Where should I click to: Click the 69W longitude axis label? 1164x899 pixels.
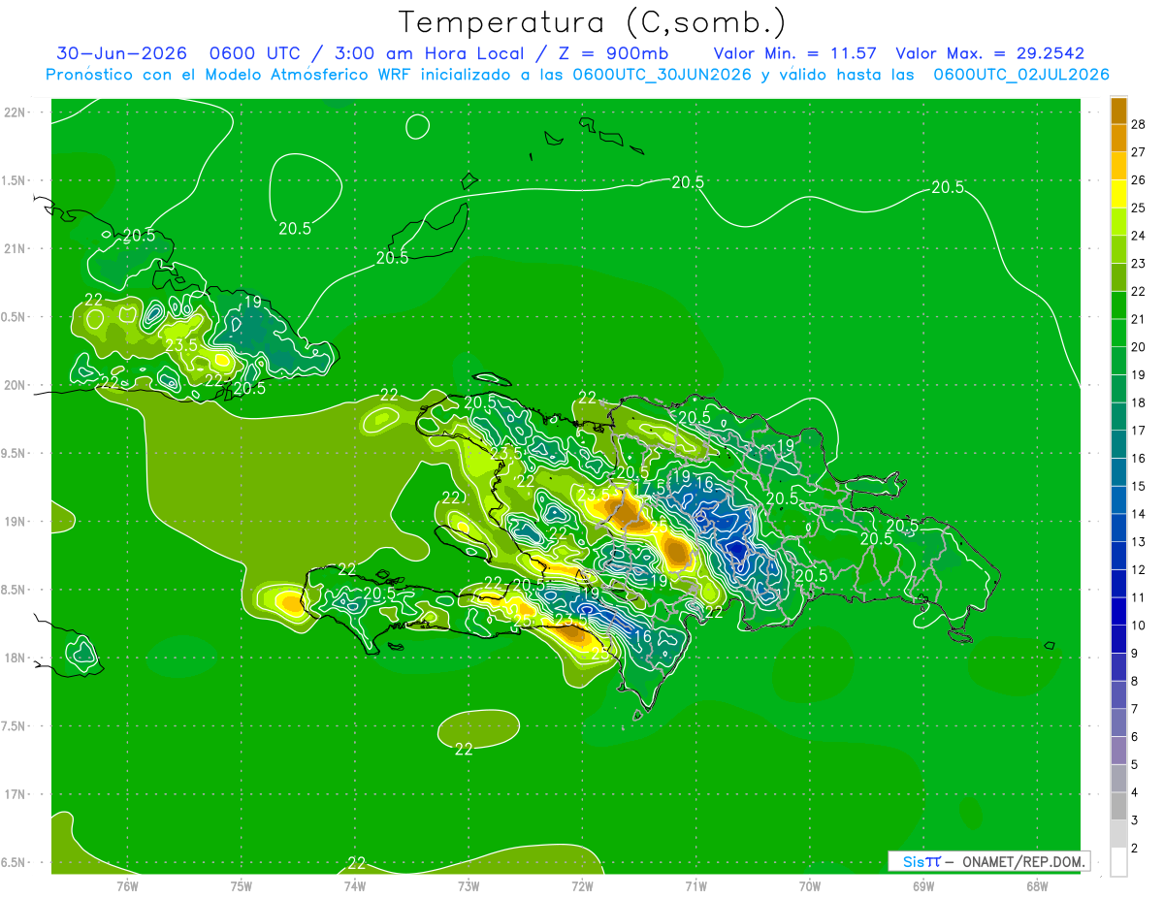tap(923, 885)
